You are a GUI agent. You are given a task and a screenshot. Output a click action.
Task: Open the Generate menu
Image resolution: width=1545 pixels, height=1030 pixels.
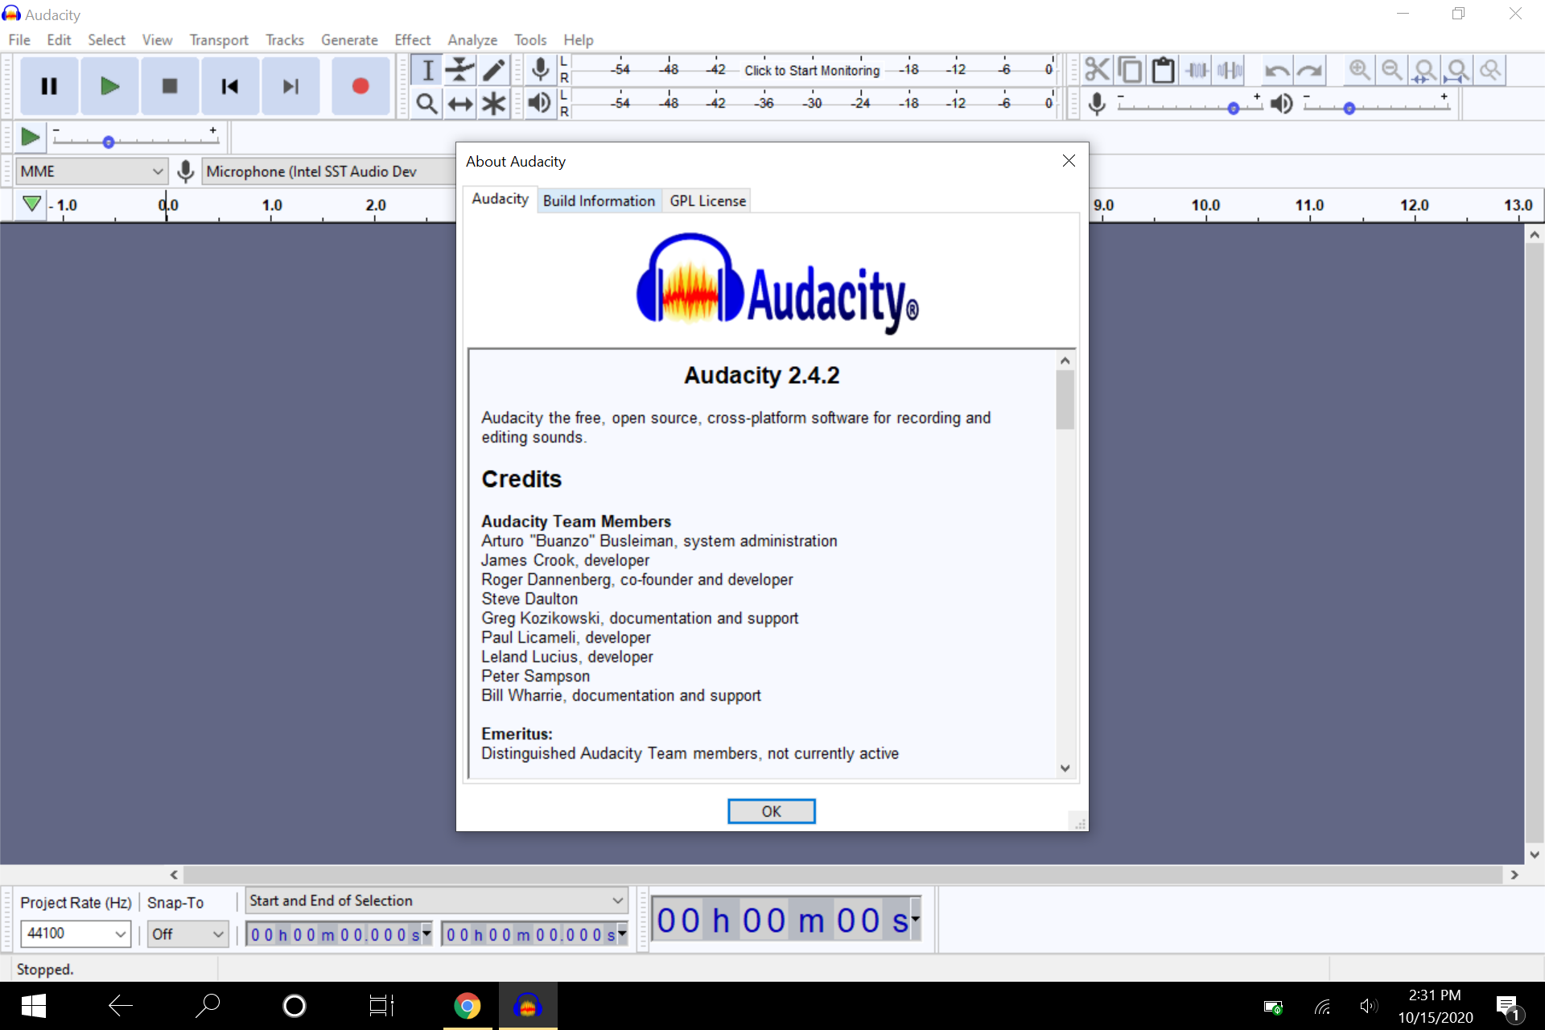tap(349, 39)
